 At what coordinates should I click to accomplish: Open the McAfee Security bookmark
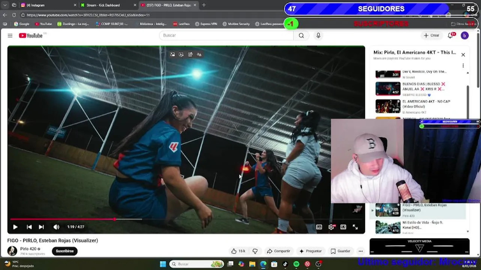[236, 24]
